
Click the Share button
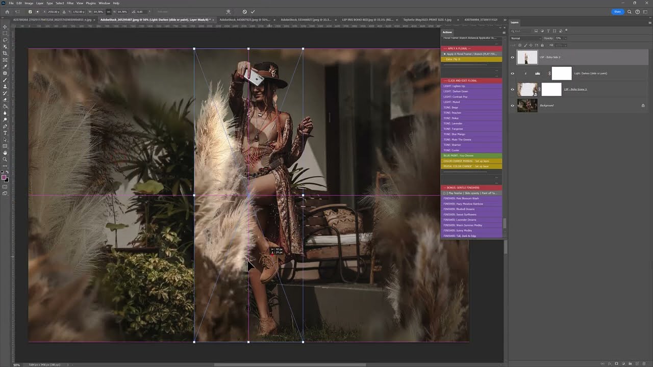click(x=617, y=12)
